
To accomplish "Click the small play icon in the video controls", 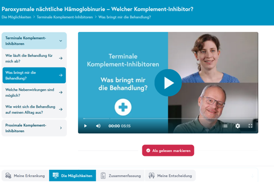I will [x=86, y=126].
